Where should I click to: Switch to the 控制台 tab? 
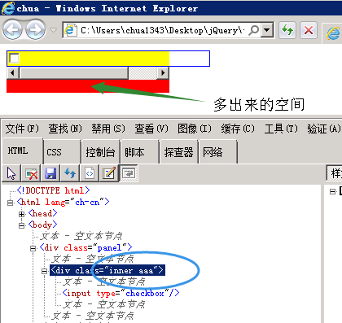101,152
